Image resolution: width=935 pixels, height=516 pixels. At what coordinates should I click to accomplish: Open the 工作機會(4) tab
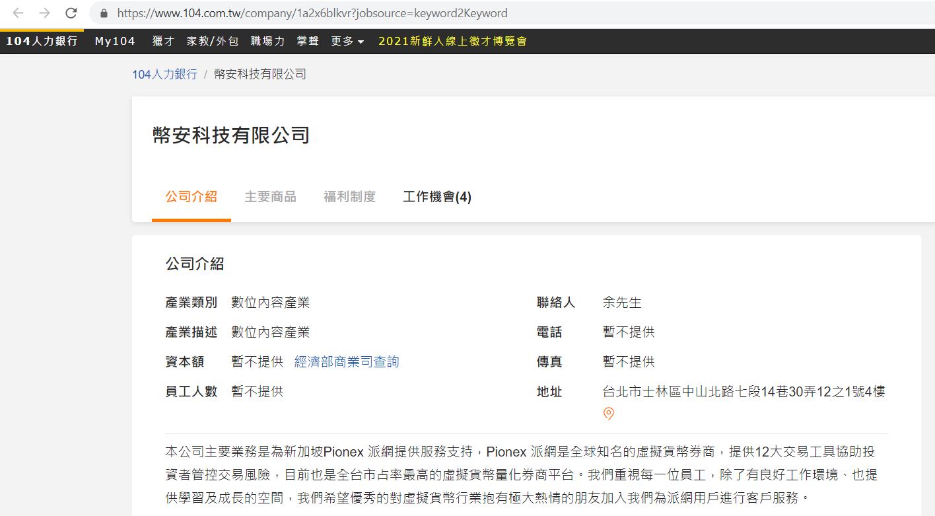(437, 197)
